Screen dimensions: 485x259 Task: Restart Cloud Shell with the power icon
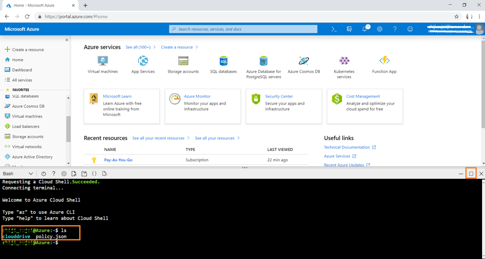pos(44,174)
